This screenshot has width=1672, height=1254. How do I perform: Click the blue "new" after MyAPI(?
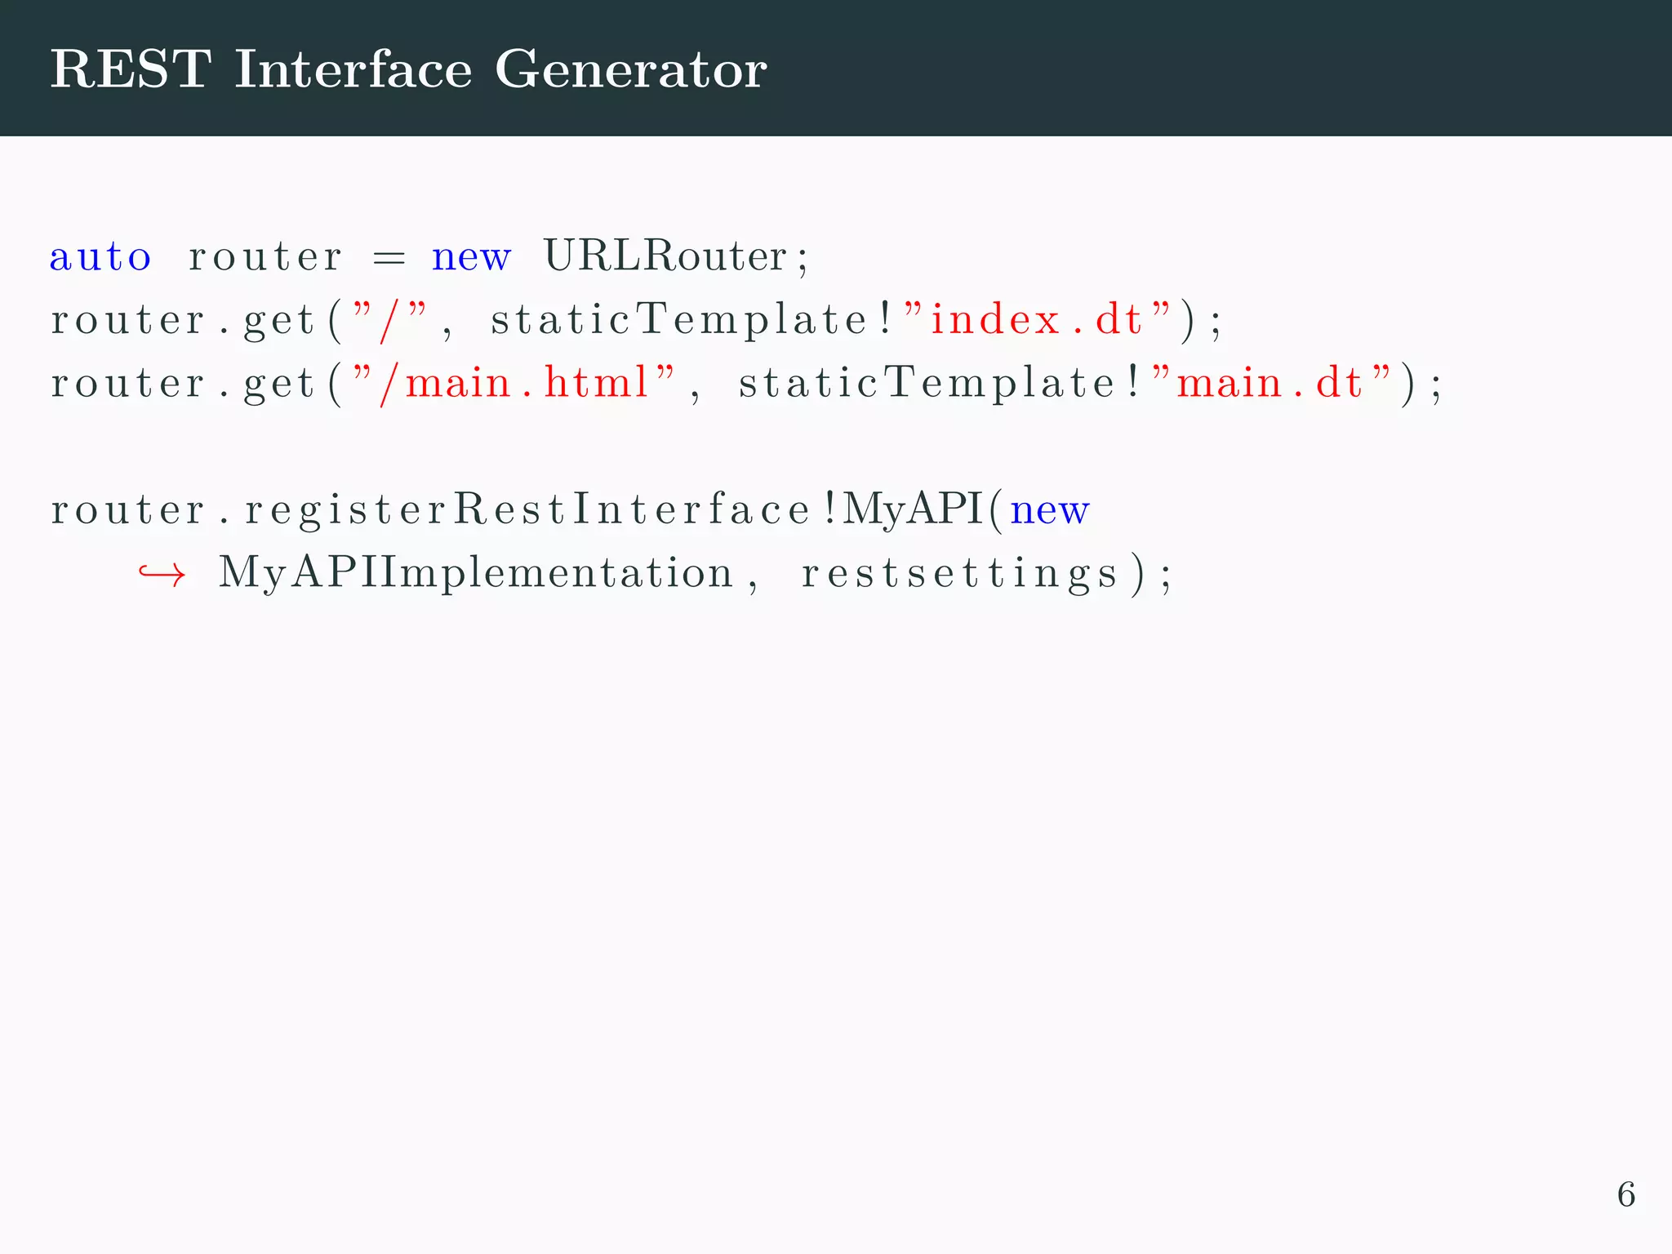tap(1050, 511)
